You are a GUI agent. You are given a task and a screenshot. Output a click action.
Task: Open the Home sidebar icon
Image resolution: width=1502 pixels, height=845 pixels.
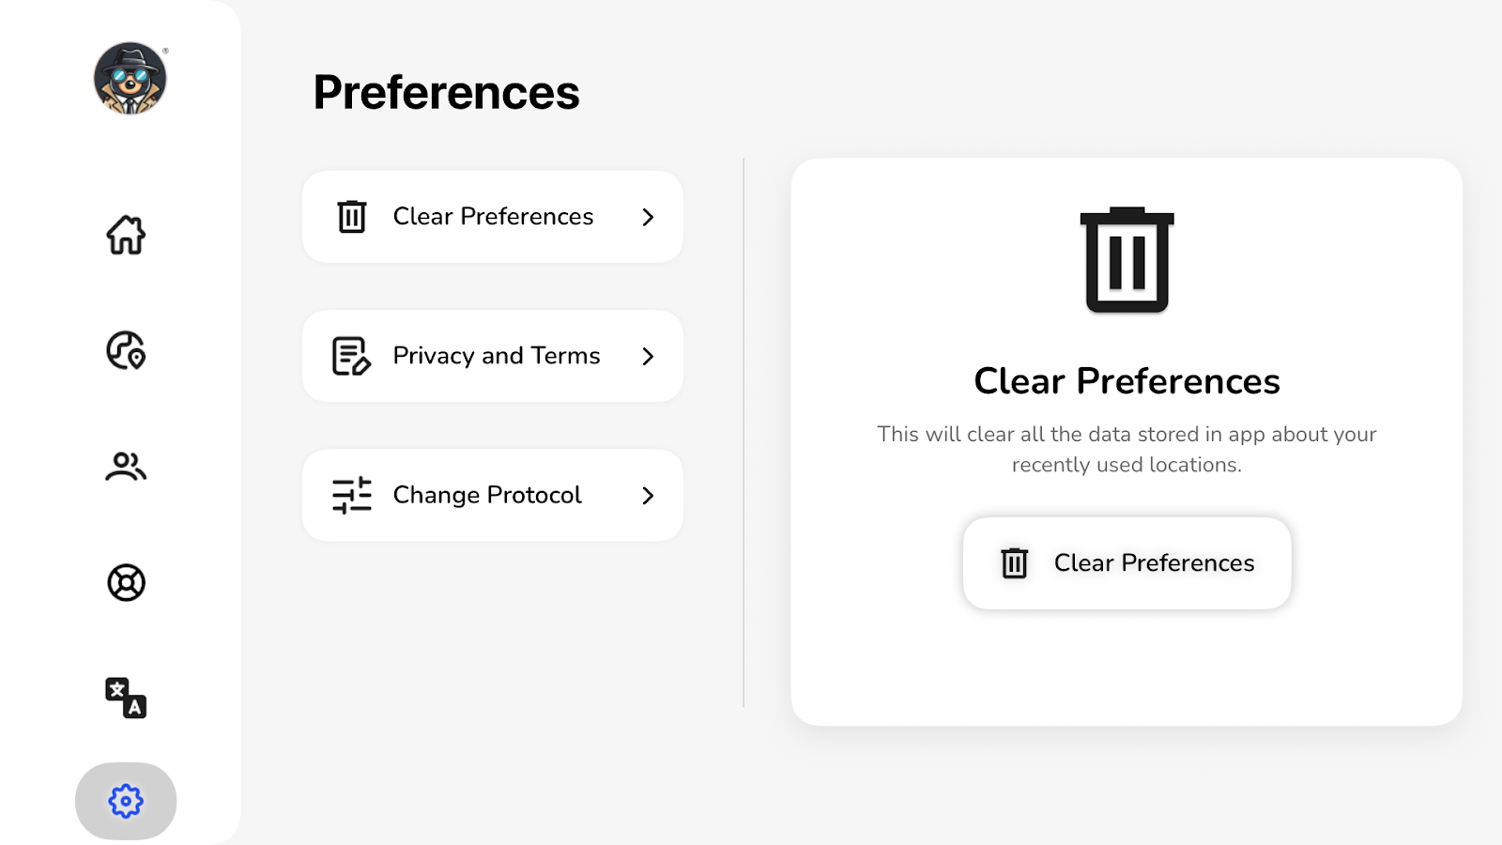pos(126,235)
